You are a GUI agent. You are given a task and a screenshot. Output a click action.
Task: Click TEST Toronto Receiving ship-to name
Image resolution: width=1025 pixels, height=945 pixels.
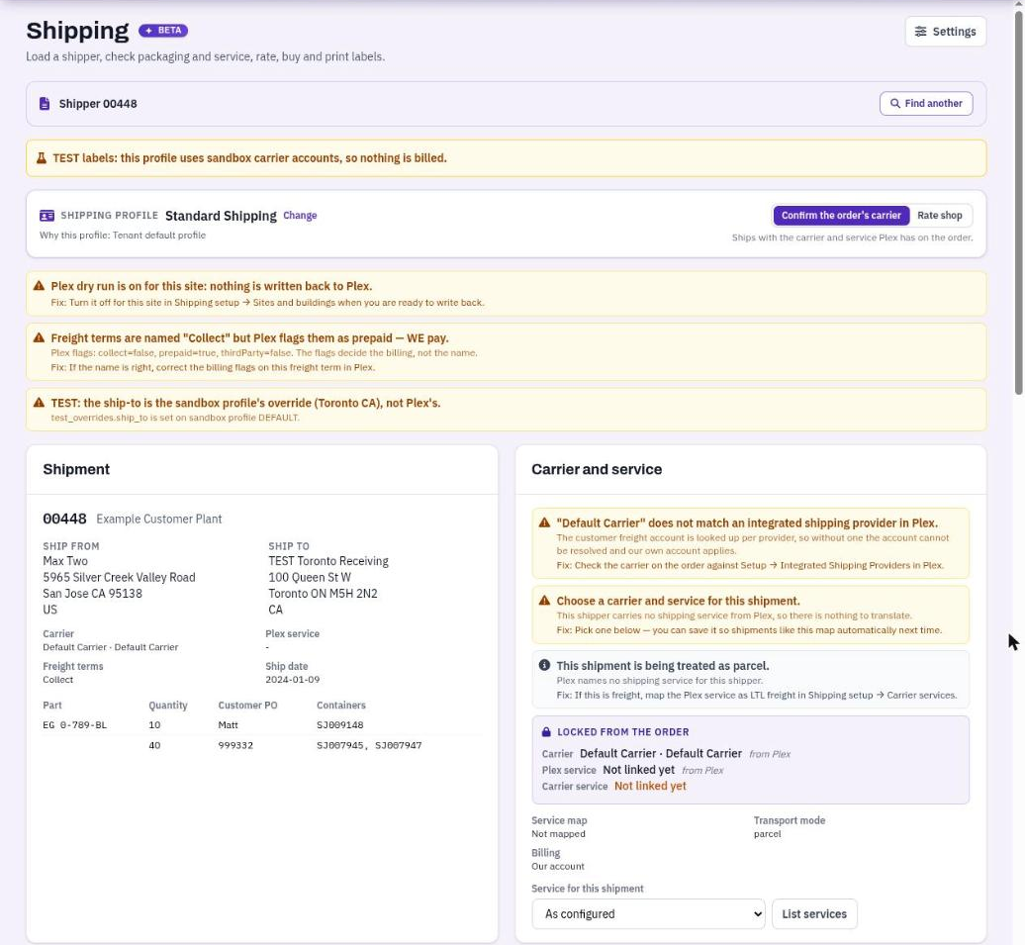[328, 560]
